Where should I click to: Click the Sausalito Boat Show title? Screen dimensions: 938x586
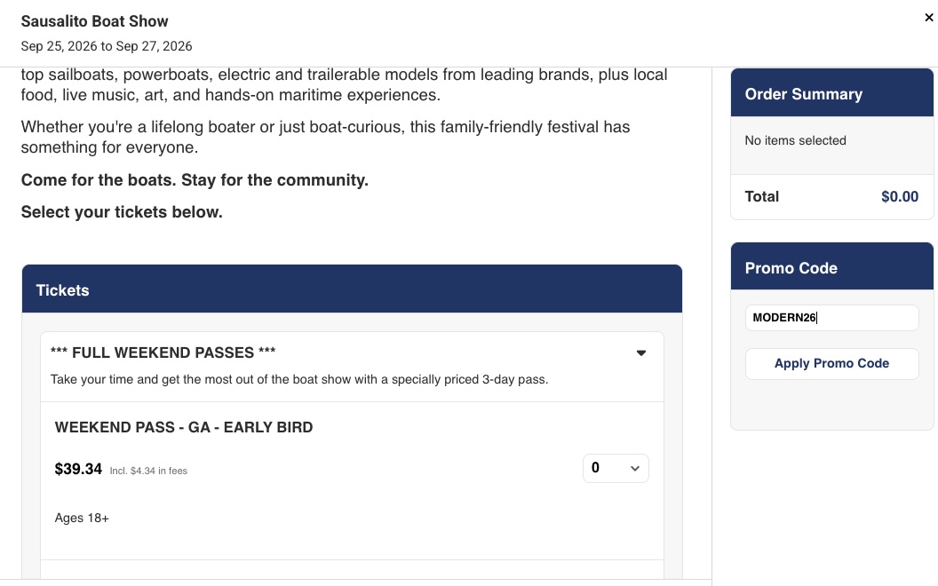94,21
